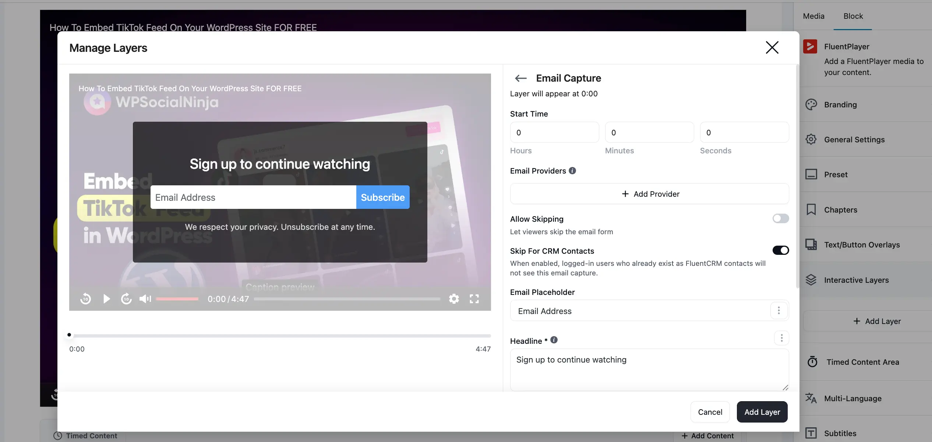Click the Text/Button Overlays icon
Screen dimensions: 932x442
[811, 245]
